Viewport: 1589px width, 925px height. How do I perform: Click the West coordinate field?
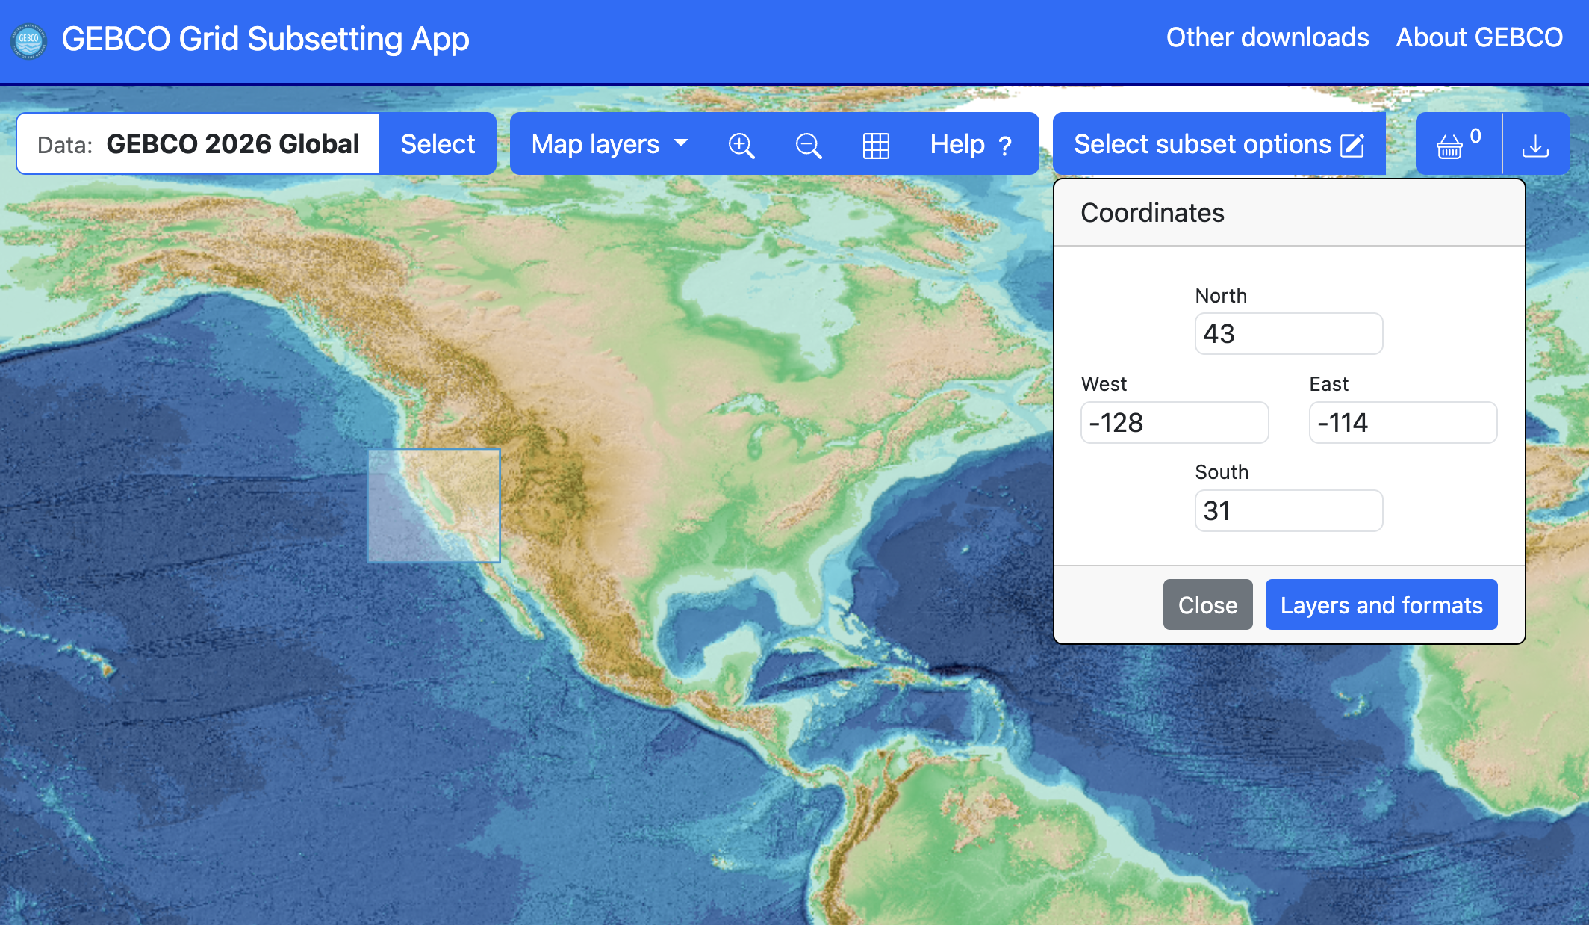(1175, 422)
